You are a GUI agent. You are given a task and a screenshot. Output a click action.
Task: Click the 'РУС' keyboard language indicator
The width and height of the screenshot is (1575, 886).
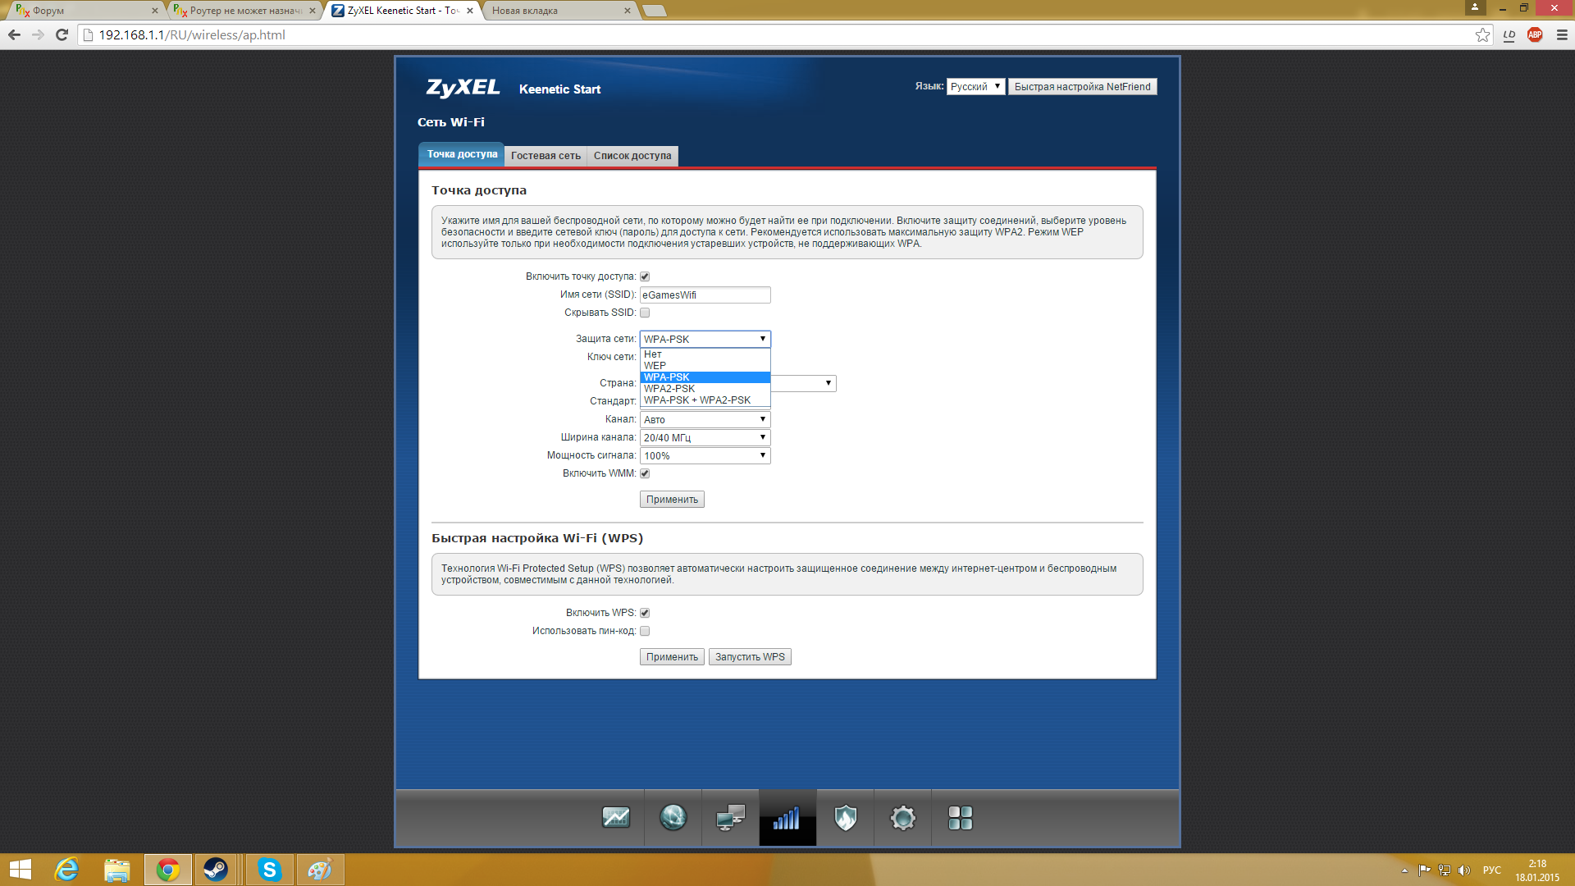[1492, 870]
